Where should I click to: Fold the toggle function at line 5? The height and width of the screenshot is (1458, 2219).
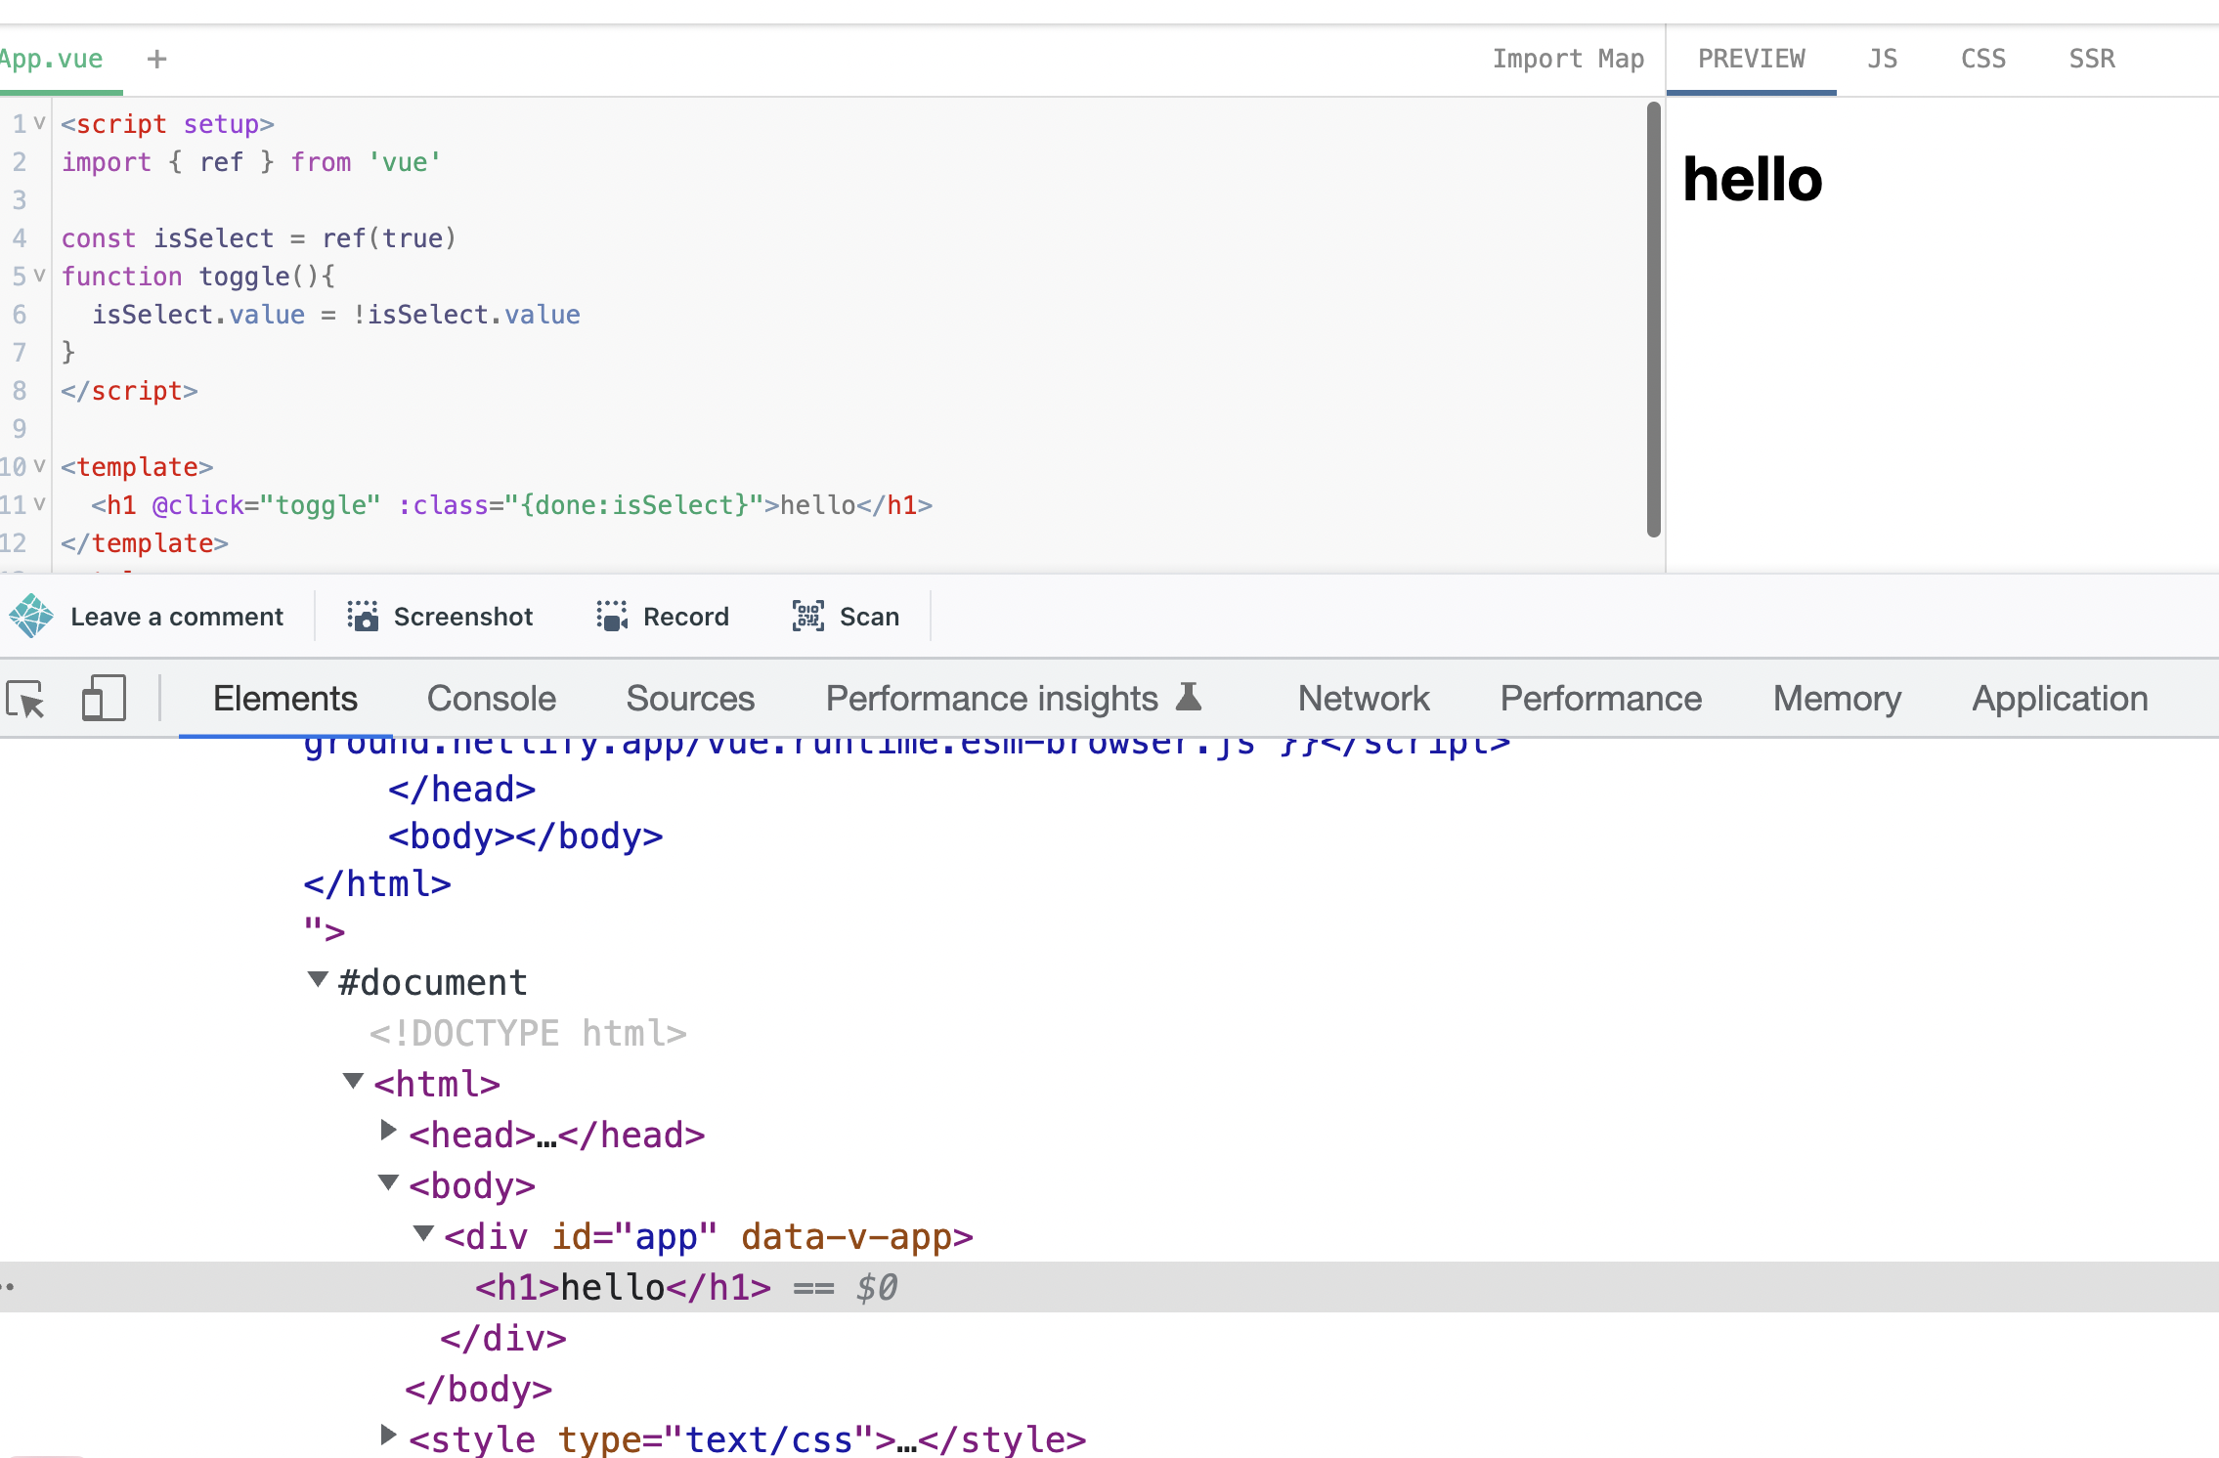pos(39,276)
